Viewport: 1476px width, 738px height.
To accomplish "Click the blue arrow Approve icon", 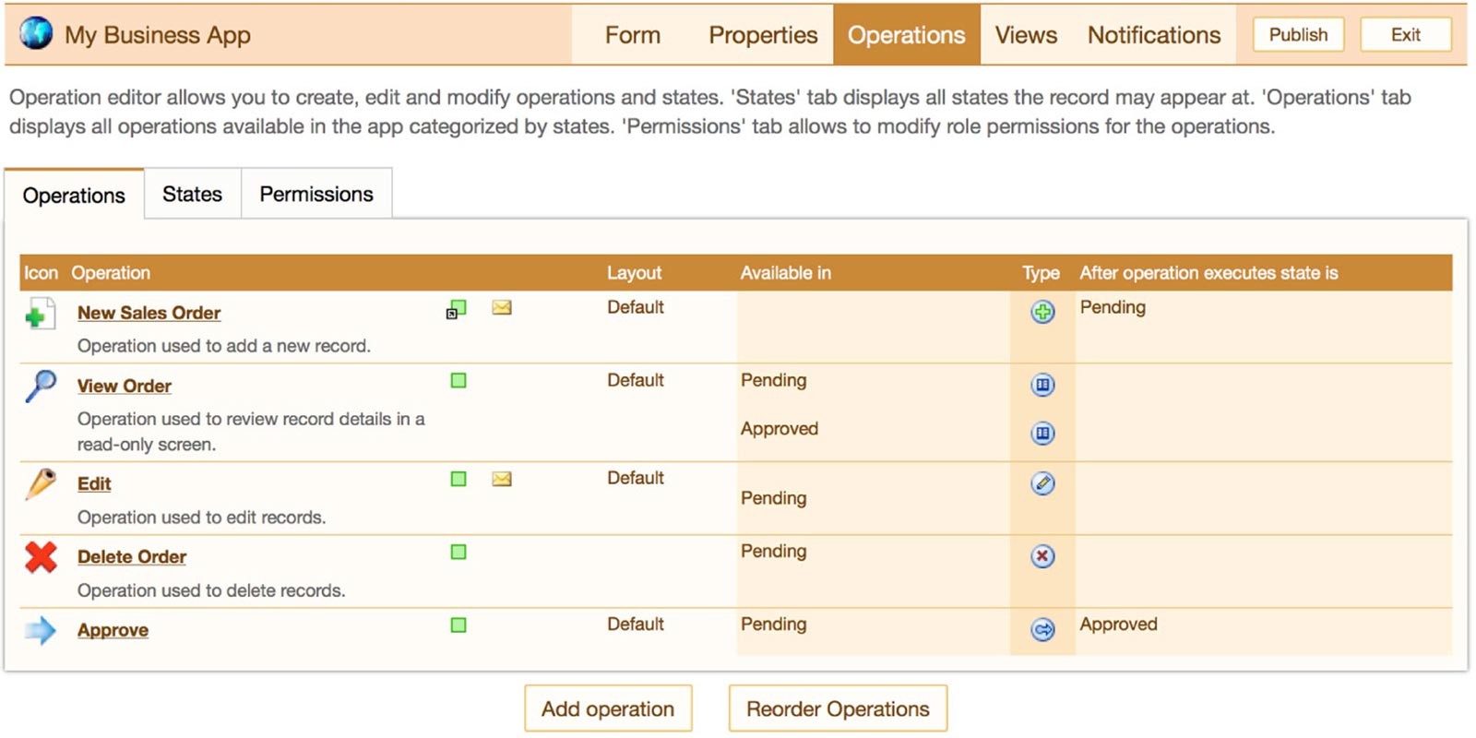I will [41, 630].
